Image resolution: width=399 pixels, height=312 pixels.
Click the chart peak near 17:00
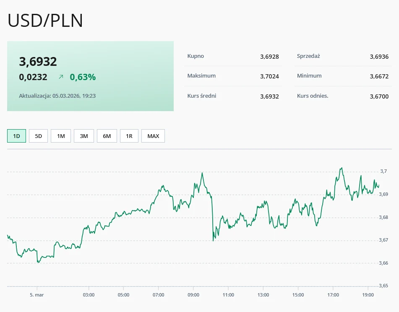pyautogui.click(x=341, y=168)
